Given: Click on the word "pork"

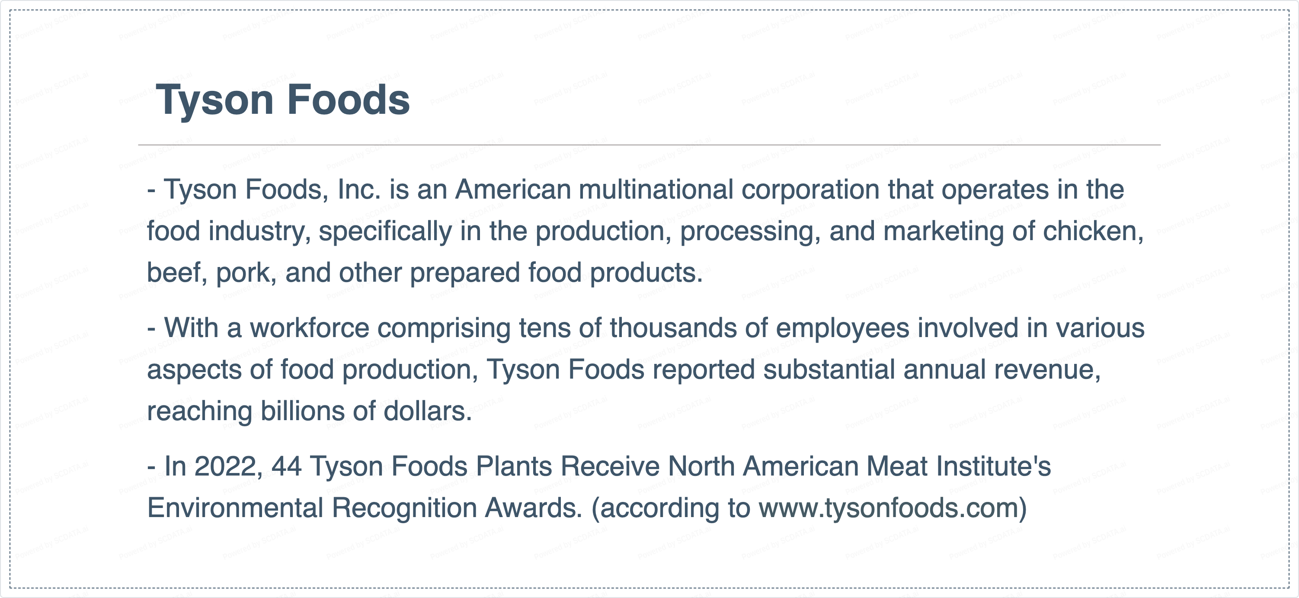Looking at the screenshot, I should (246, 273).
